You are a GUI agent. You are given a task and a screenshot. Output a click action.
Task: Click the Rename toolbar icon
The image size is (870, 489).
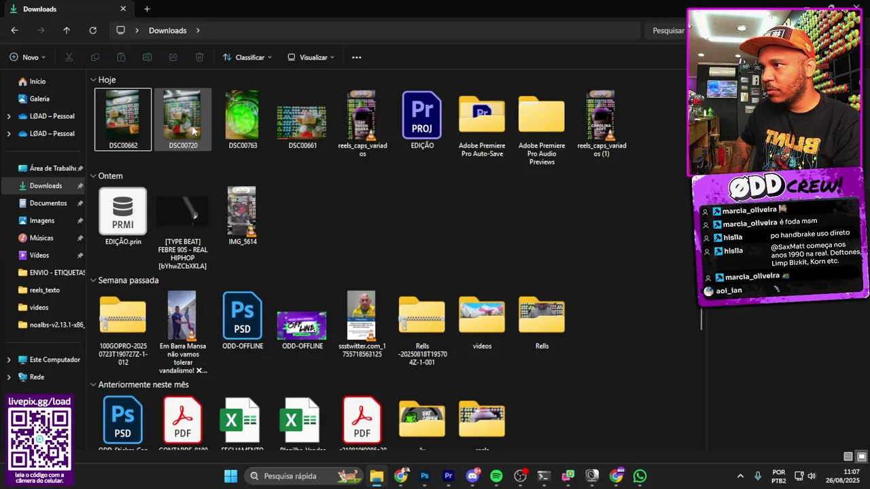pos(147,58)
